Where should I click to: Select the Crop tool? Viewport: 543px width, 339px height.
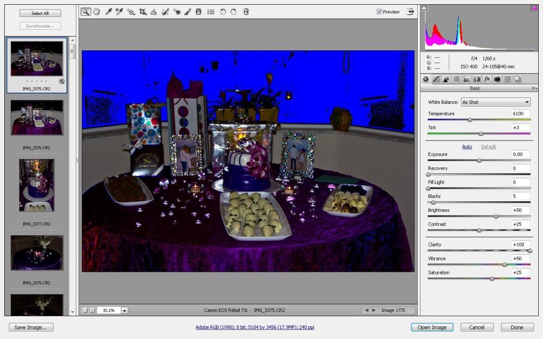pyautogui.click(x=142, y=11)
